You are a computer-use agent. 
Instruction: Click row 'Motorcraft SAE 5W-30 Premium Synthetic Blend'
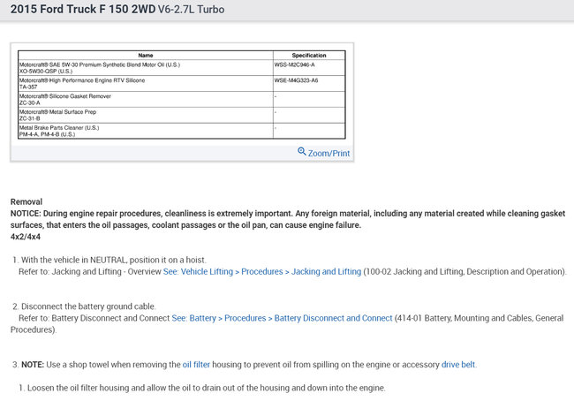coord(182,68)
